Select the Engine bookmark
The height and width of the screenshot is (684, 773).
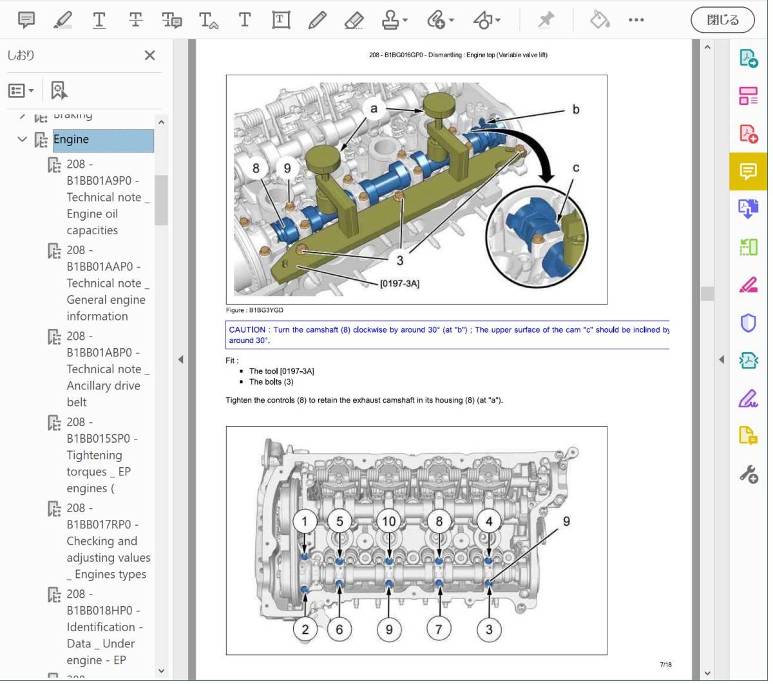tap(103, 140)
